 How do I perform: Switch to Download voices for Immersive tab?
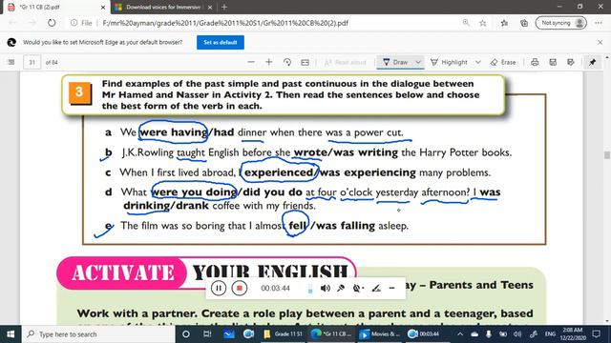click(163, 7)
